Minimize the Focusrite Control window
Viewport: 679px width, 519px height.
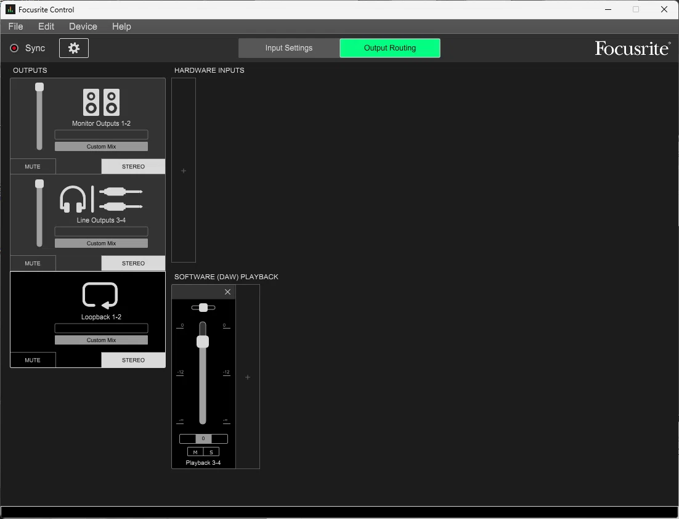(608, 9)
